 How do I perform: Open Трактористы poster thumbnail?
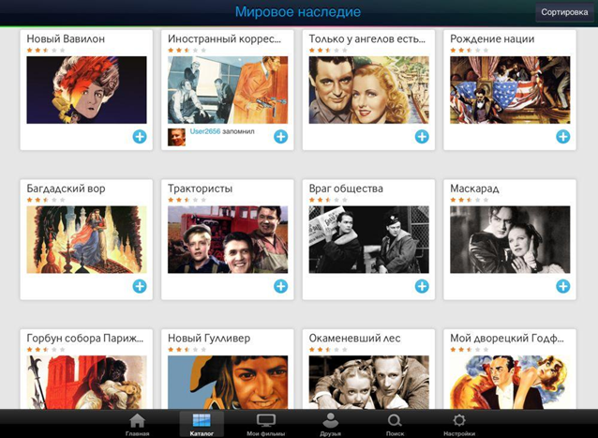(x=228, y=239)
